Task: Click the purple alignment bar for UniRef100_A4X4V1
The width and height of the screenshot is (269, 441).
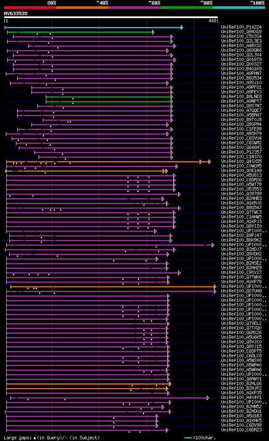Action: point(110,398)
